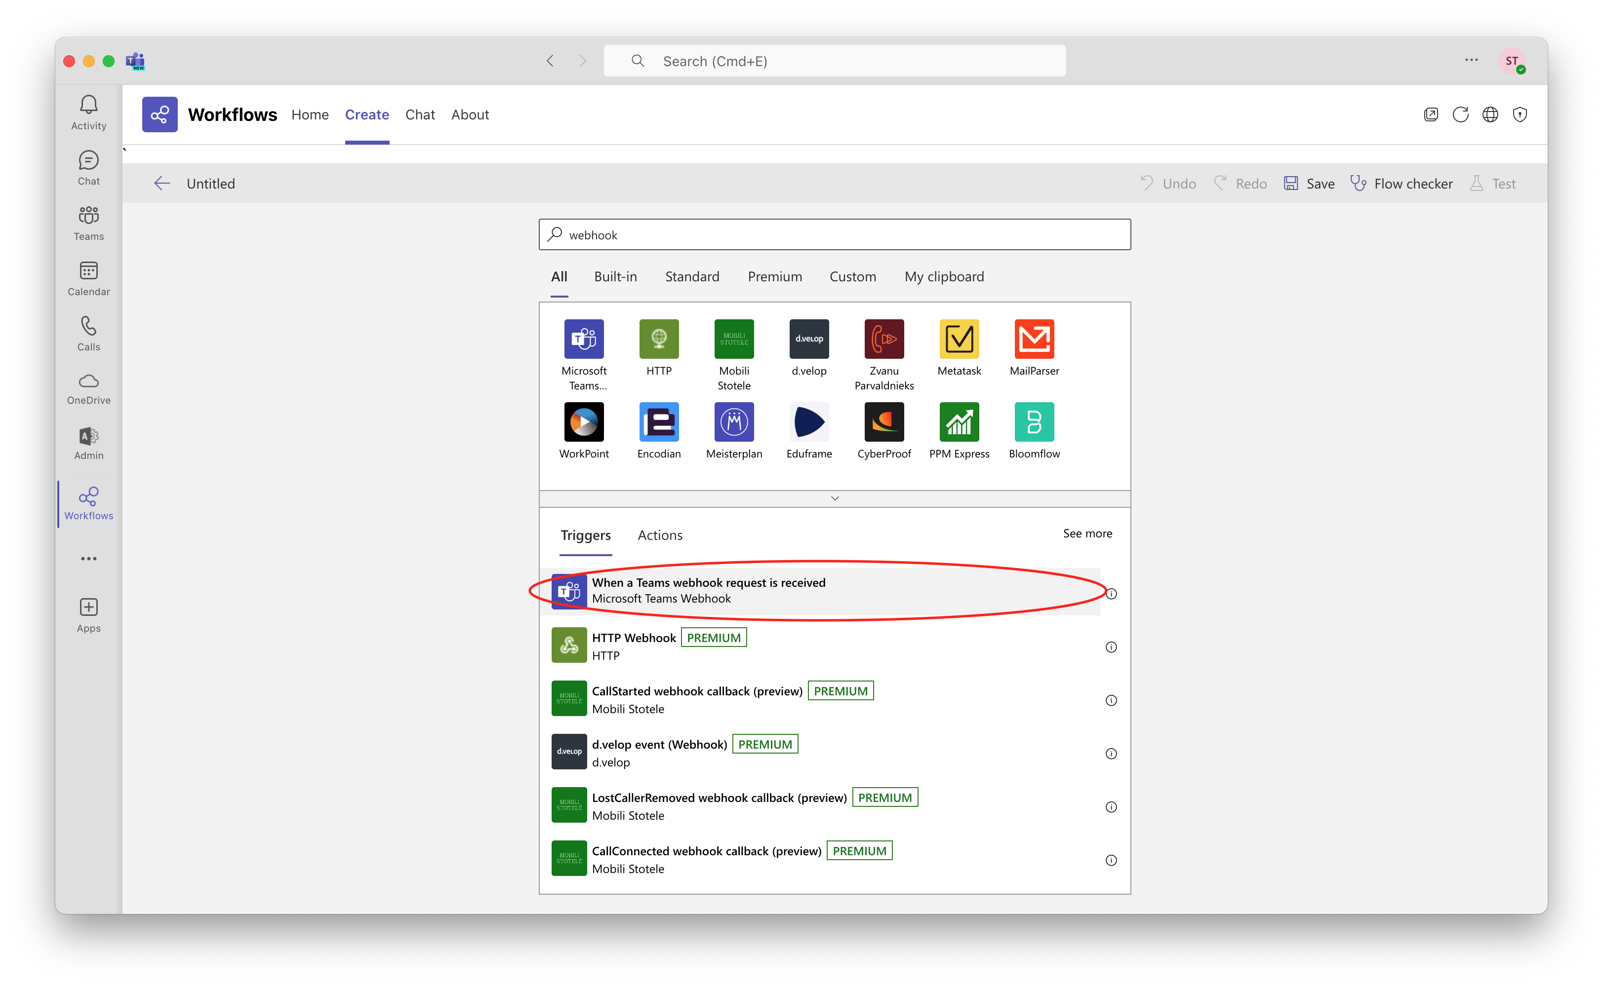Click the info icon beside HTTP Webhook trigger
Screen dimensions: 1603x987
pos(1111,647)
